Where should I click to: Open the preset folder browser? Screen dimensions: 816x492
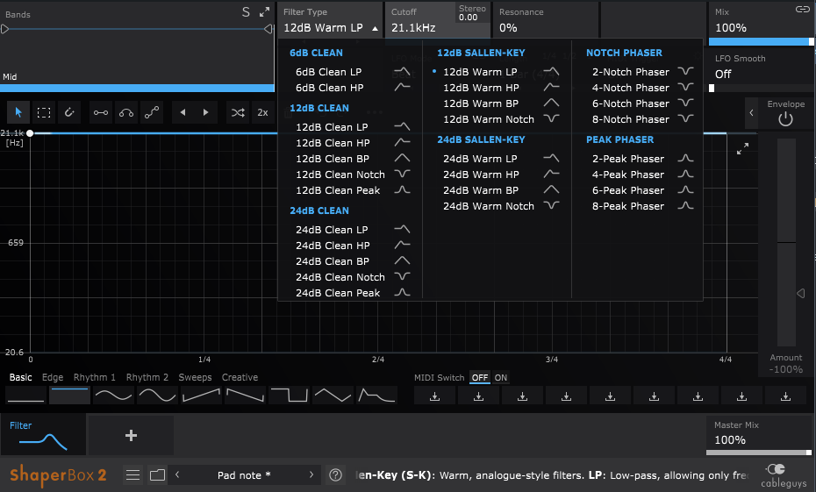(x=157, y=474)
